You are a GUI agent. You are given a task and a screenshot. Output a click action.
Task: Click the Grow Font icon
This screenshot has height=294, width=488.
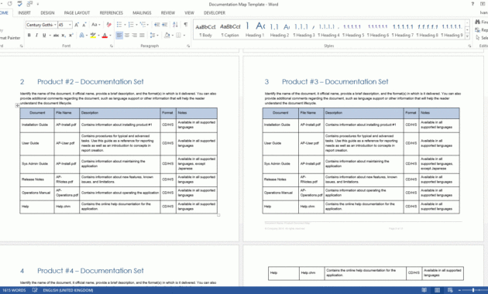pos(77,25)
